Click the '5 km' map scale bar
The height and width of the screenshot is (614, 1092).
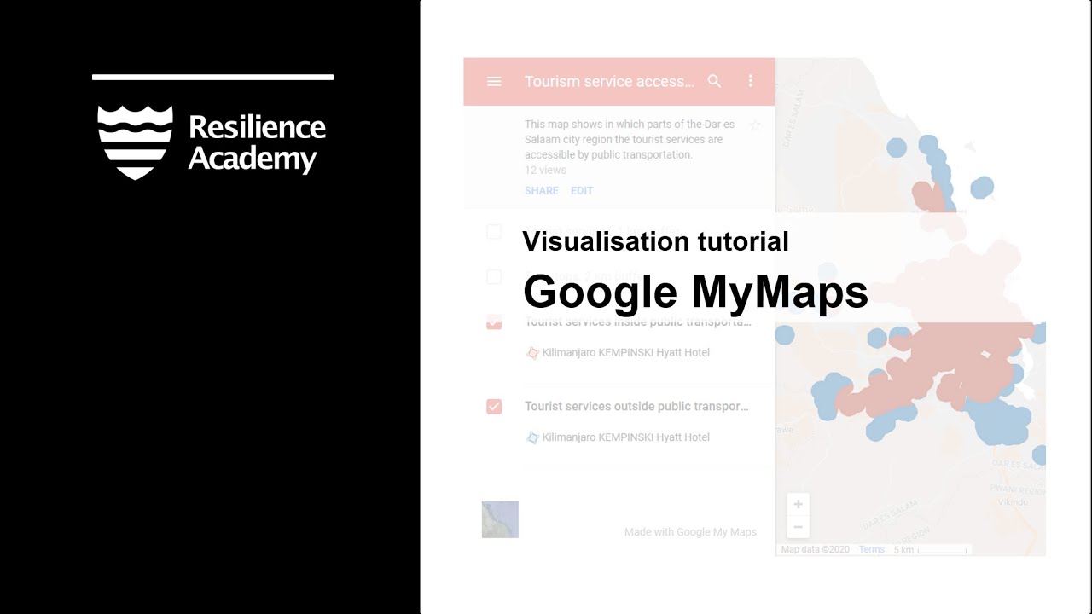tap(930, 550)
